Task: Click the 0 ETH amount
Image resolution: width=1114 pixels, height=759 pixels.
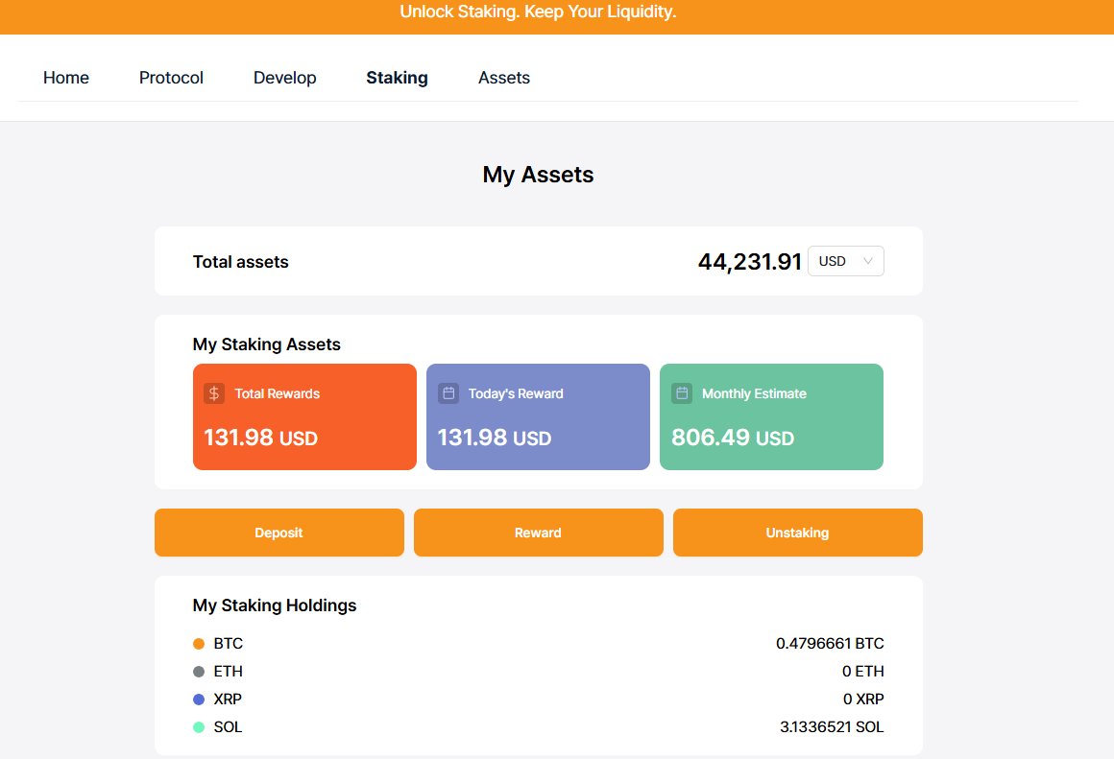Action: click(863, 672)
